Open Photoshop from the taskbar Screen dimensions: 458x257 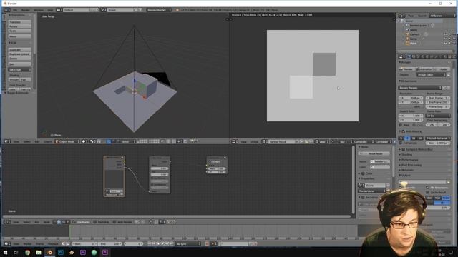[61, 252]
